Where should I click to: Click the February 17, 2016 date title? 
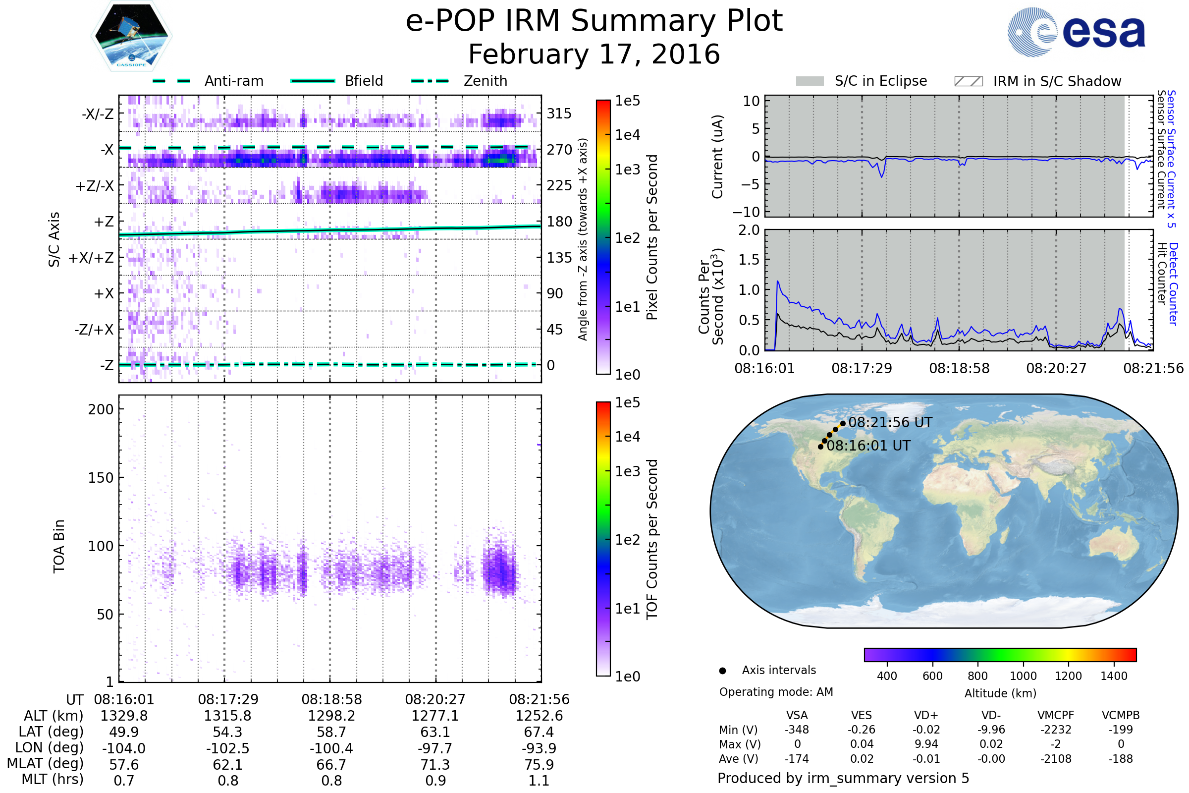click(x=594, y=54)
